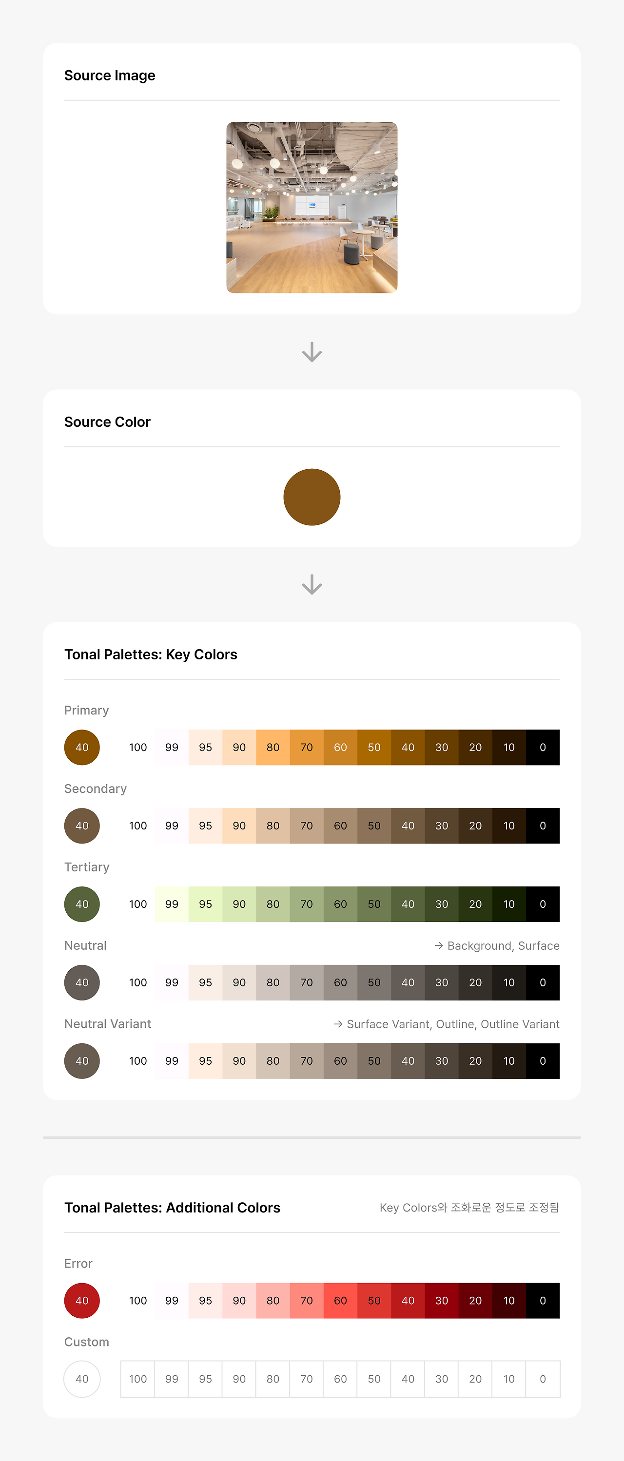Select the Error tone 60 swatch

click(340, 1301)
